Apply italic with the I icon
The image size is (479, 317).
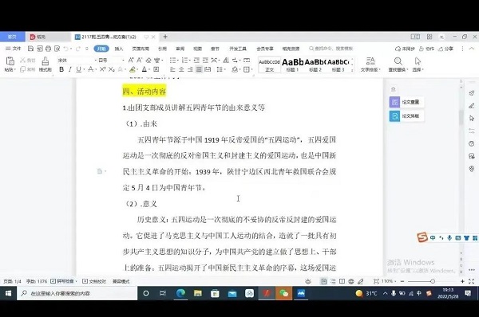(x=70, y=69)
